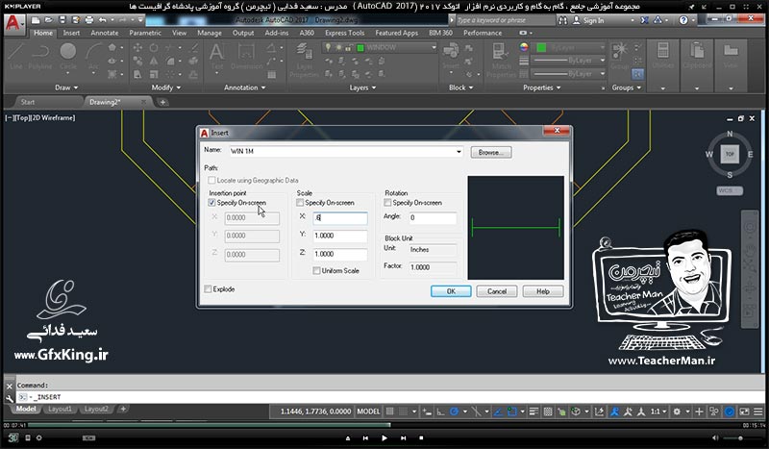Click the workspace switching gear in status bar
The width and height of the screenshot is (769, 449).
pos(677,412)
